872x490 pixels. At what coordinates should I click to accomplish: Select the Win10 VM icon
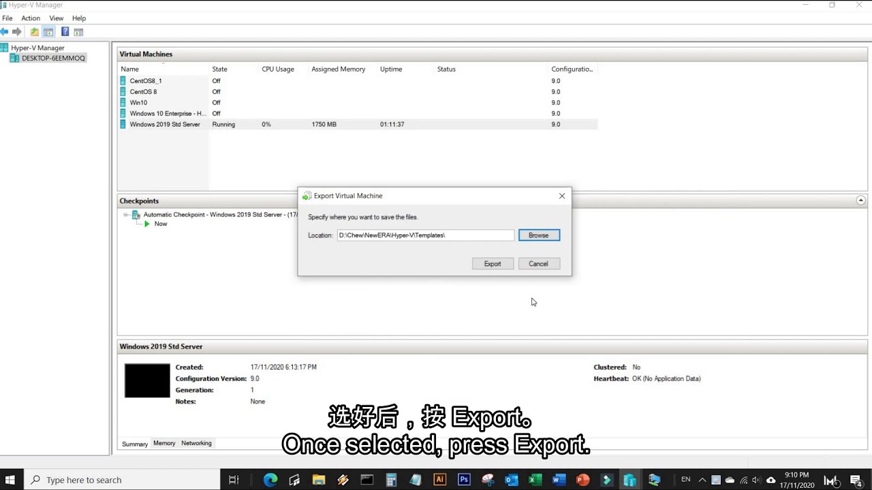tap(123, 103)
